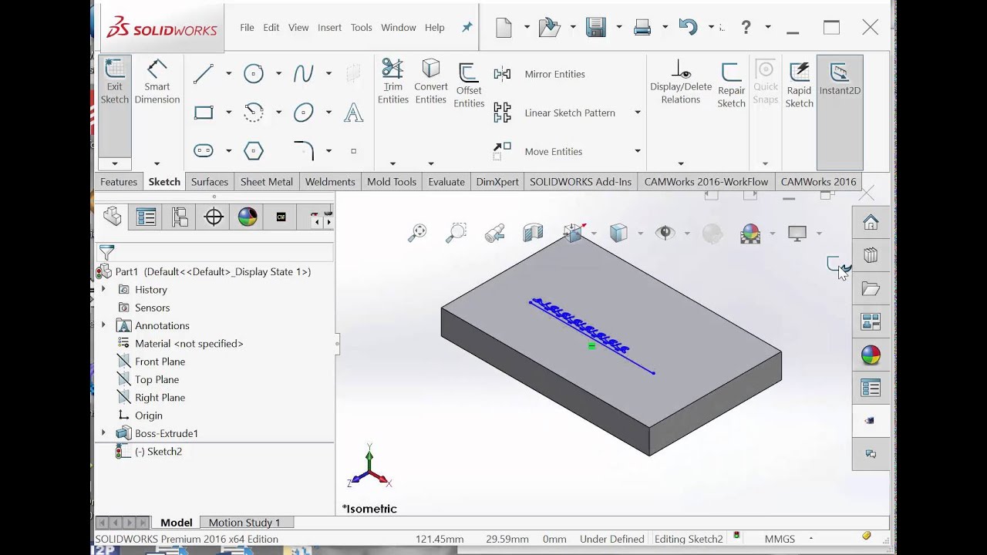Click Trim Entities tool
Screen dimensions: 987x555
pos(392,82)
